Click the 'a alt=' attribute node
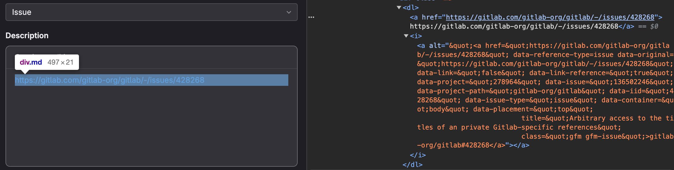 coord(433,46)
